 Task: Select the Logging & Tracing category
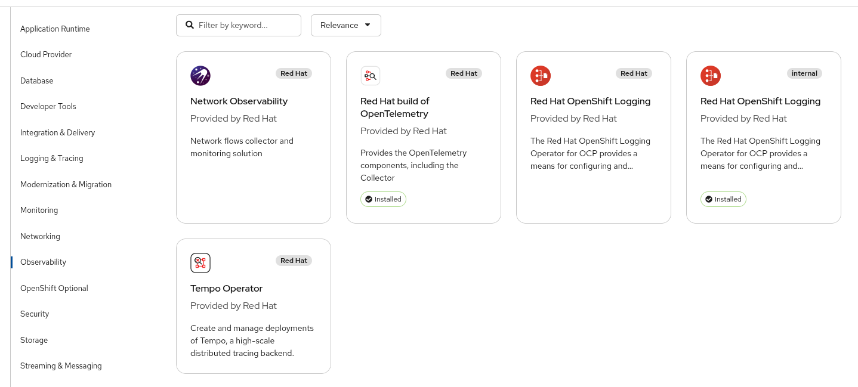coord(52,158)
